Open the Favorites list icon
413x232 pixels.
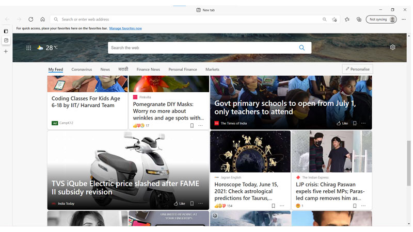pyautogui.click(x=347, y=19)
